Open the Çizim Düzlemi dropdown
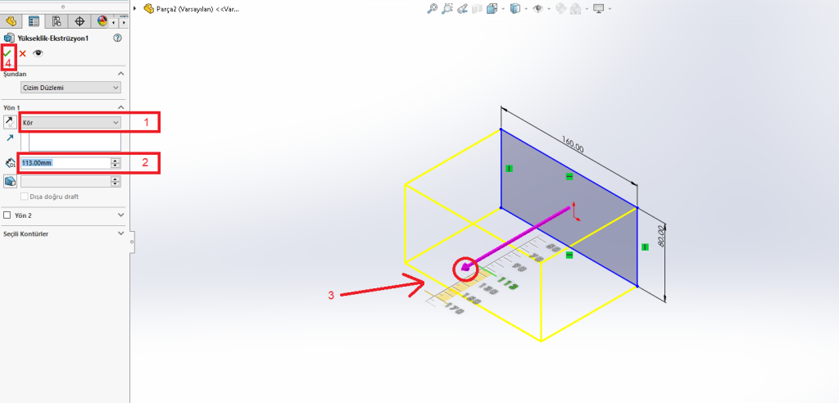Screen dimensions: 839x403 point(70,87)
